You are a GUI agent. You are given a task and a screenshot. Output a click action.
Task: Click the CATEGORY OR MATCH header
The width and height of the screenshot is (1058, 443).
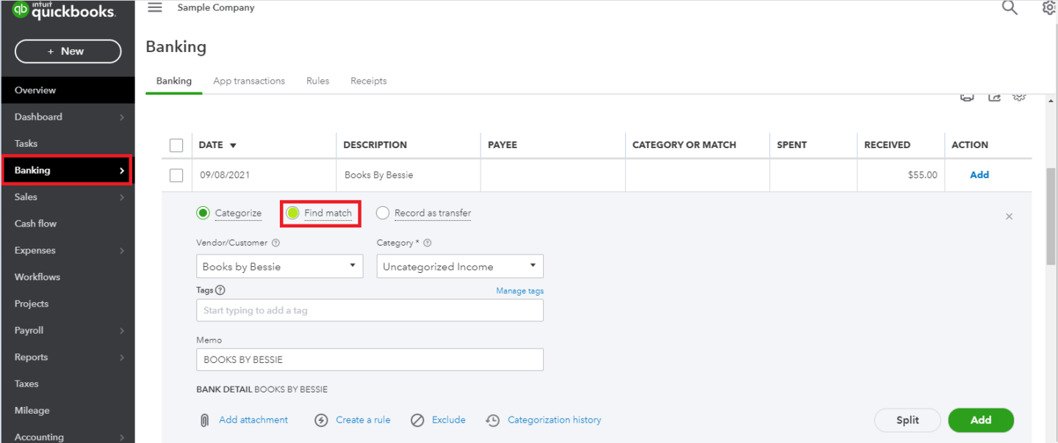click(x=684, y=145)
